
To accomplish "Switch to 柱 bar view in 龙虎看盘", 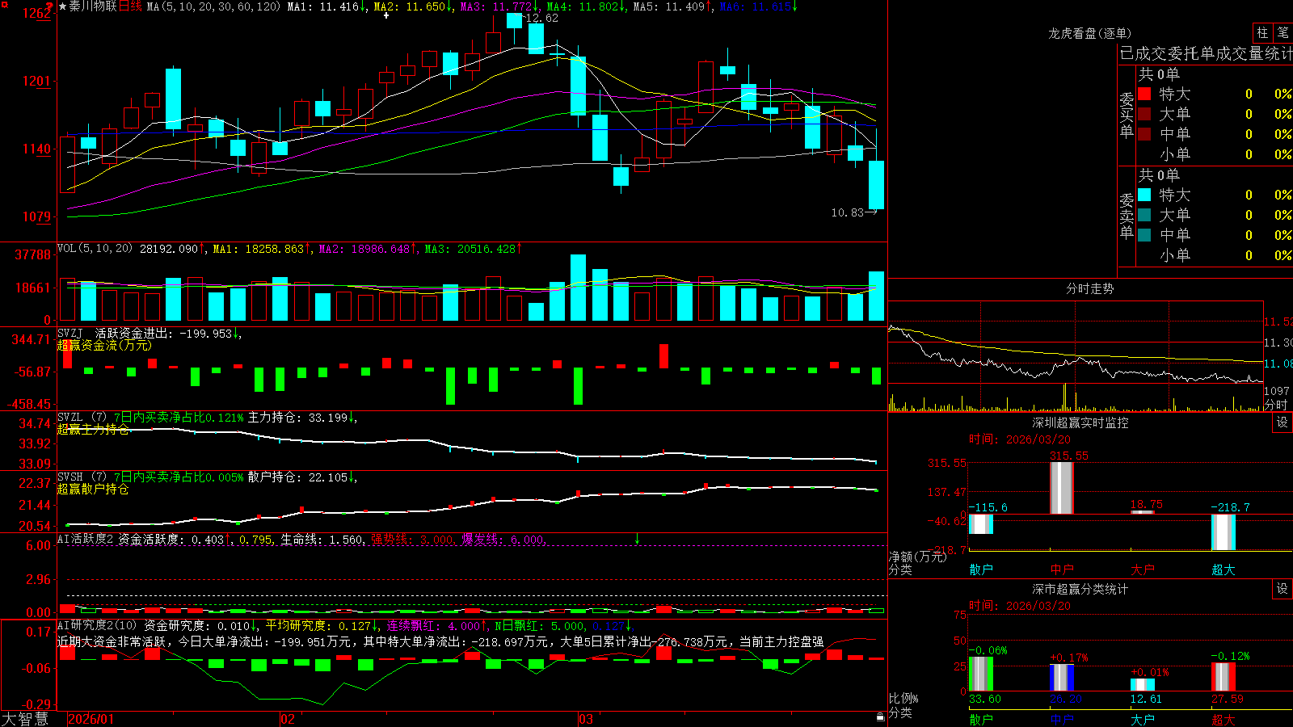I will (x=1262, y=32).
